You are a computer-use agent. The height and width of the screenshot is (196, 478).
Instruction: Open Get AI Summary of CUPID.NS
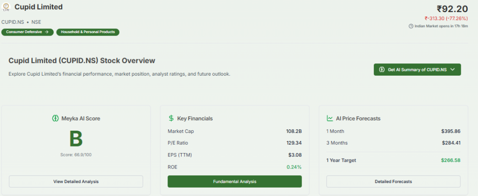coord(417,70)
